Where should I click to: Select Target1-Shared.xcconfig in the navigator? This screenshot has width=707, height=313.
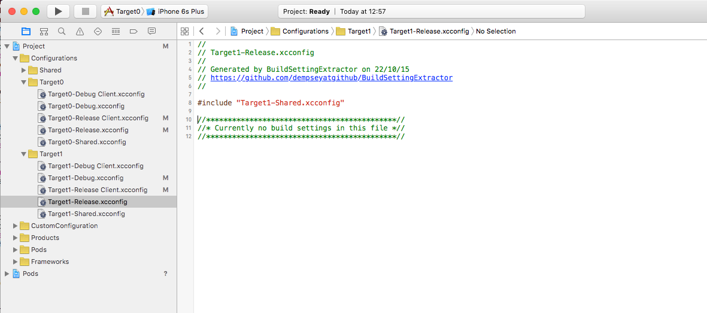(x=86, y=214)
